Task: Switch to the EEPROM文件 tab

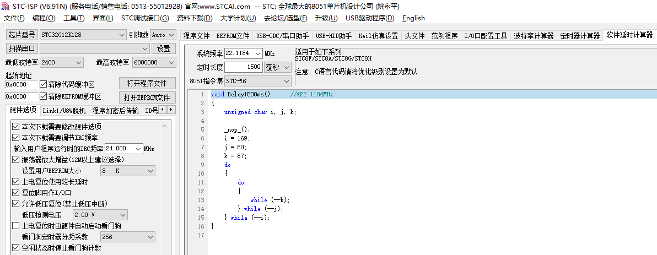Action: click(233, 36)
